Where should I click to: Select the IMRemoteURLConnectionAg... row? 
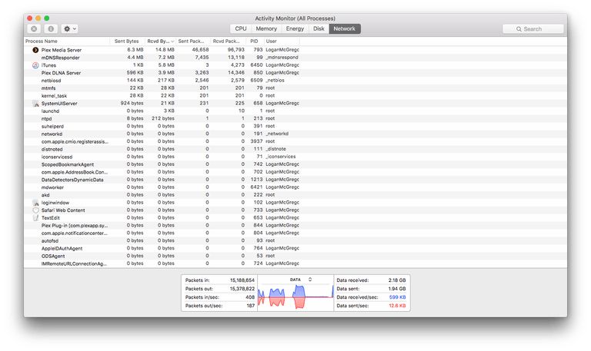coord(295,263)
